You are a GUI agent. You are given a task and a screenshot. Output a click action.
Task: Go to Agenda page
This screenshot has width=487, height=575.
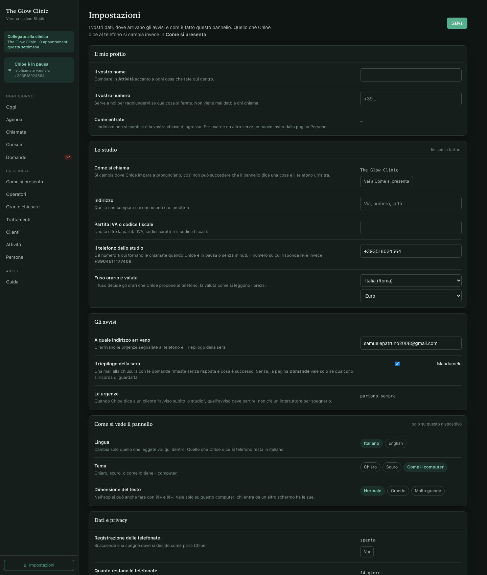39,119
